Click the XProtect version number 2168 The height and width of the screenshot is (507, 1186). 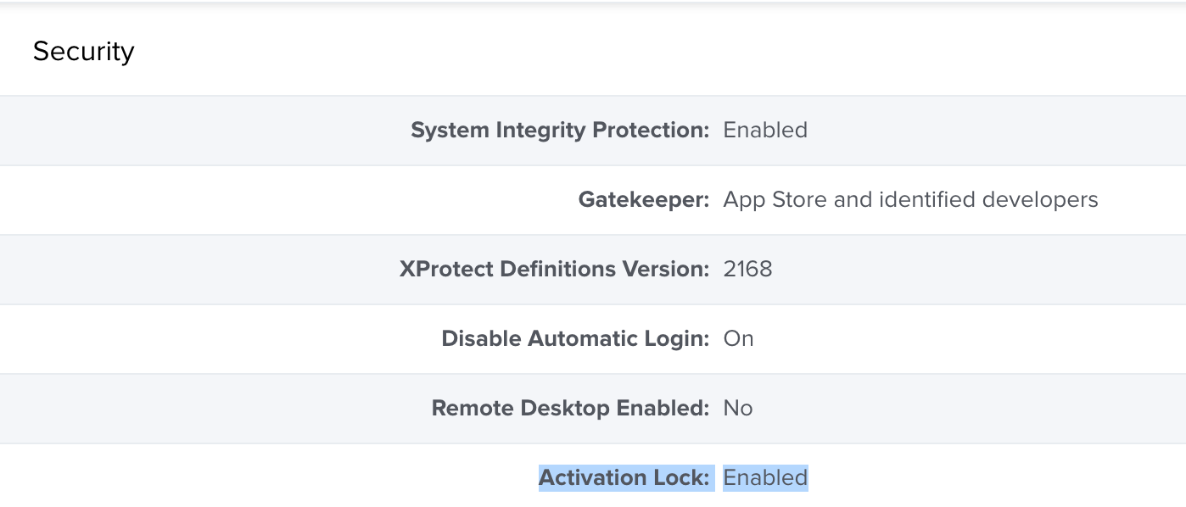click(x=747, y=269)
